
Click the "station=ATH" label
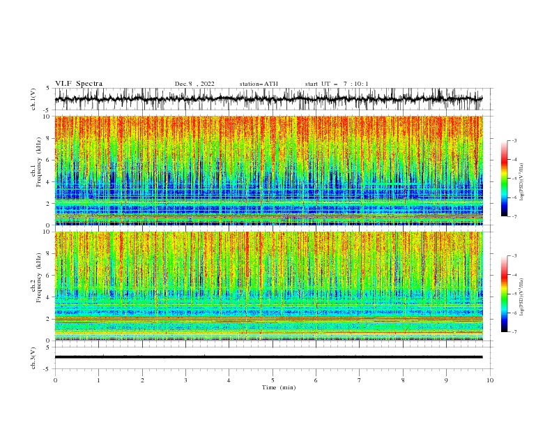(259, 84)
